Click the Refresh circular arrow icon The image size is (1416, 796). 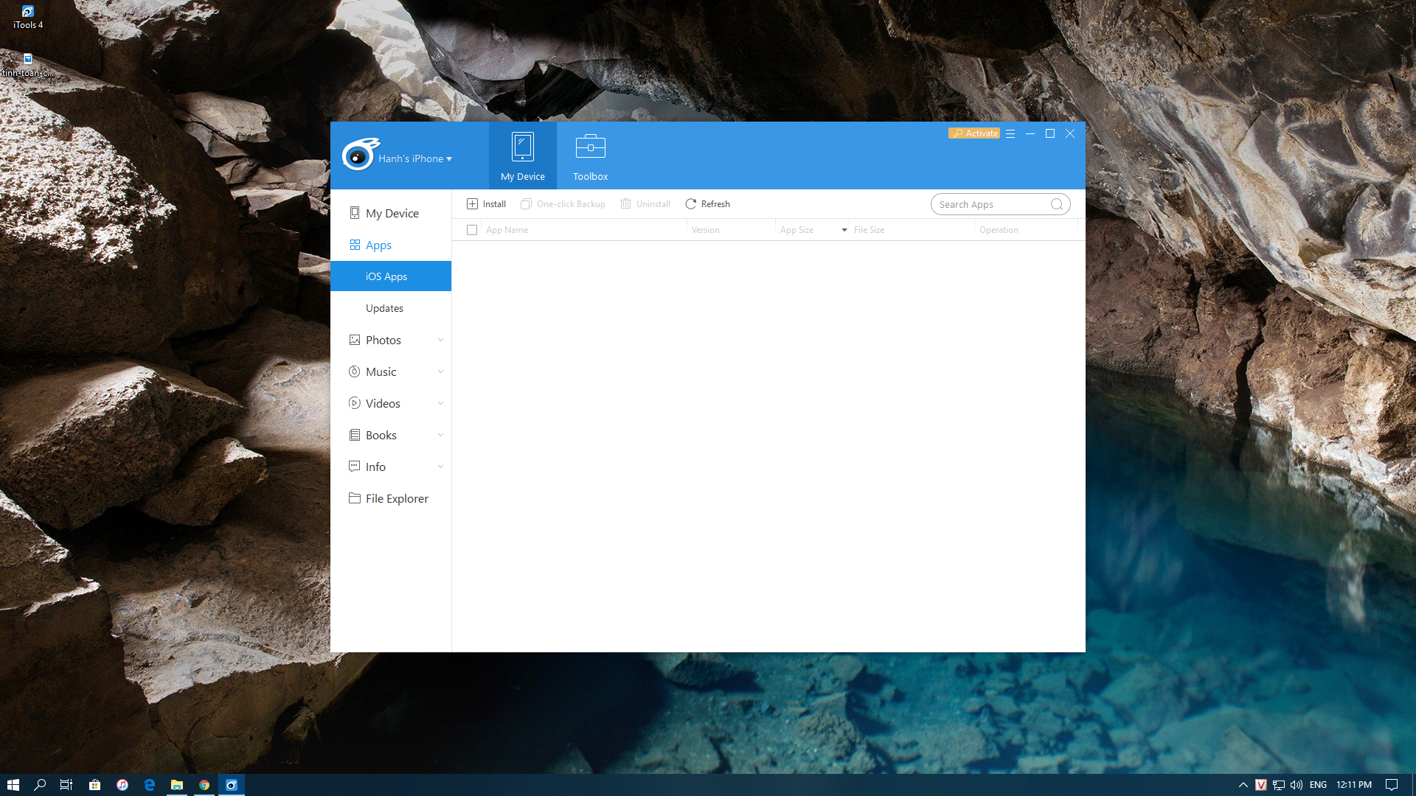pos(690,204)
